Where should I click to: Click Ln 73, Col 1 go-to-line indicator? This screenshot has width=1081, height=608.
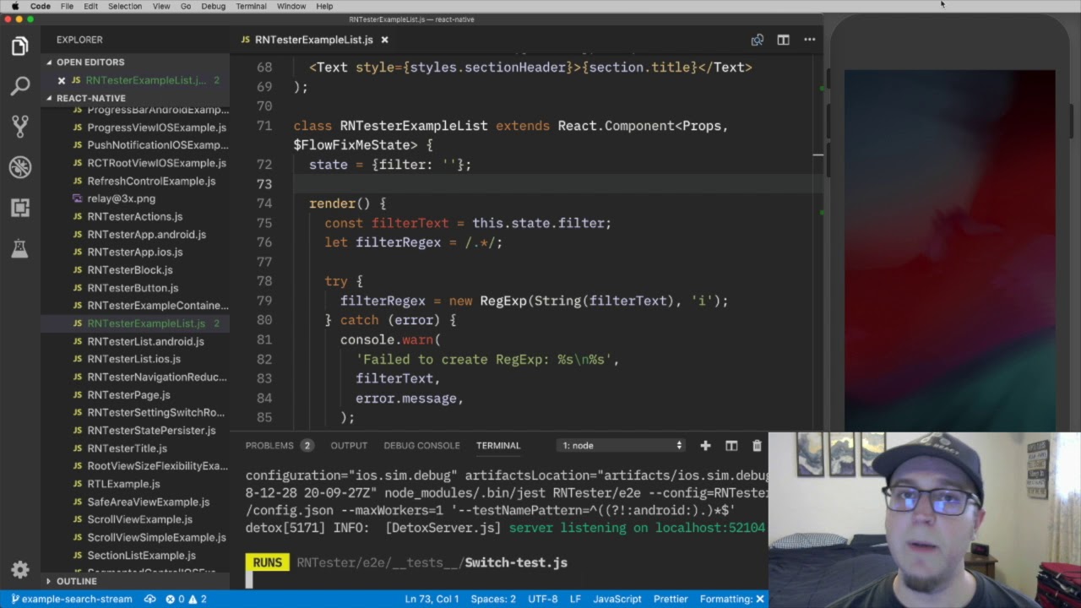pyautogui.click(x=432, y=599)
